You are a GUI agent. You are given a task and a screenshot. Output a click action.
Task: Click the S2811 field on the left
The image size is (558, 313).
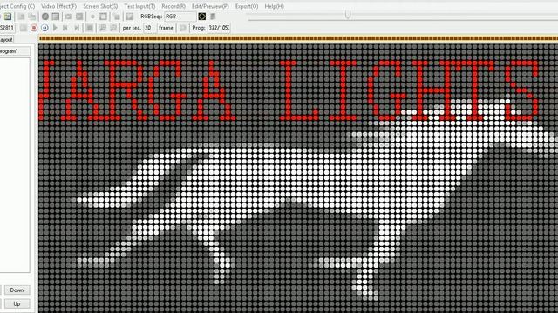pos(8,28)
